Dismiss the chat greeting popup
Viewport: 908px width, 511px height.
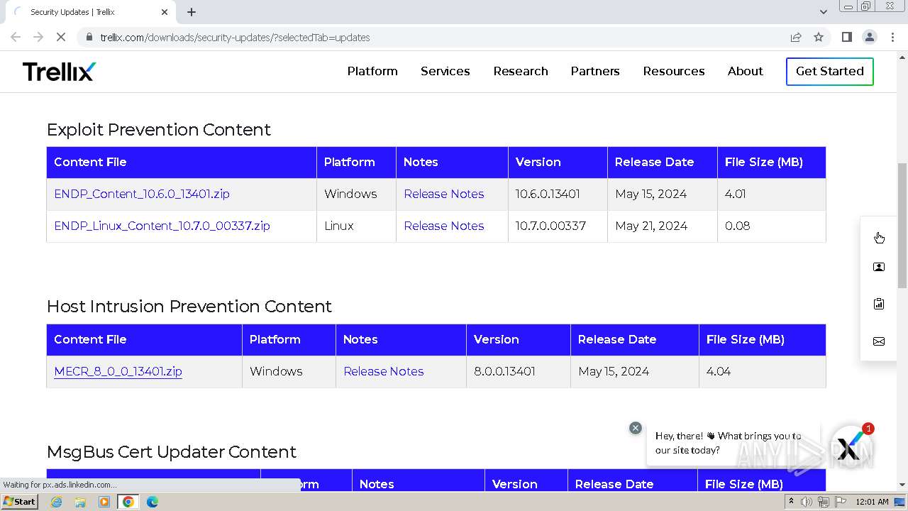coord(636,428)
